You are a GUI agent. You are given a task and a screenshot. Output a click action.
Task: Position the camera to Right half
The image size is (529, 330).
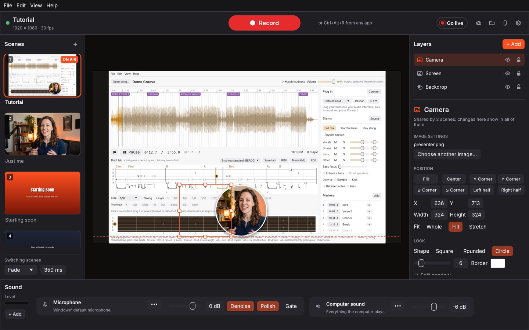(511, 190)
